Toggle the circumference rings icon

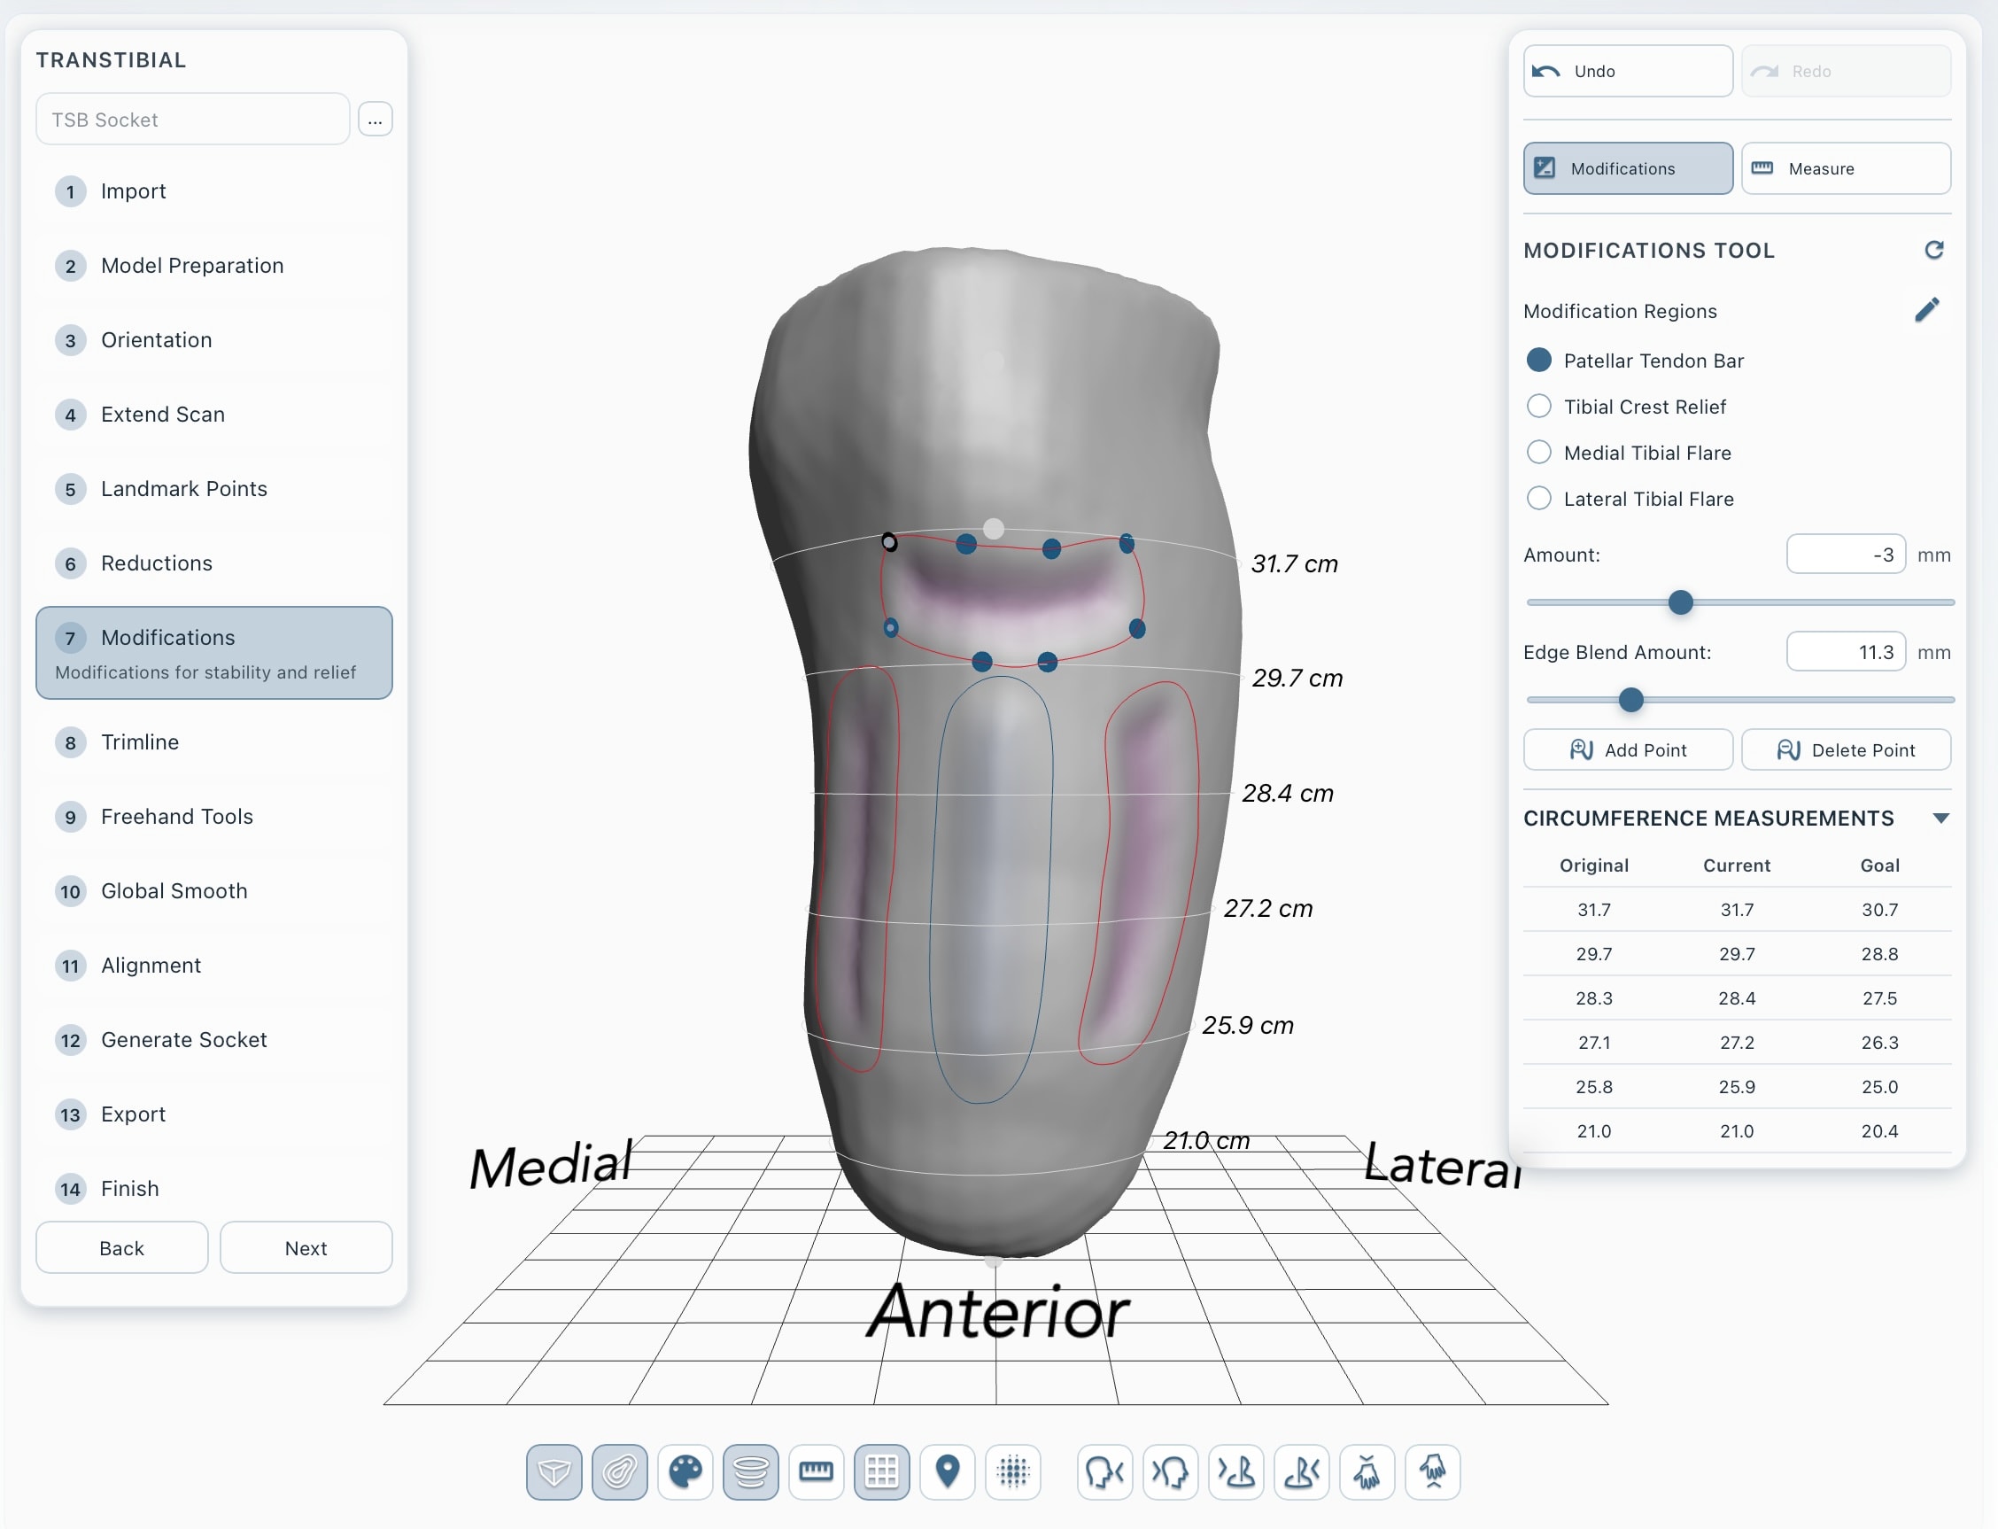coord(751,1471)
